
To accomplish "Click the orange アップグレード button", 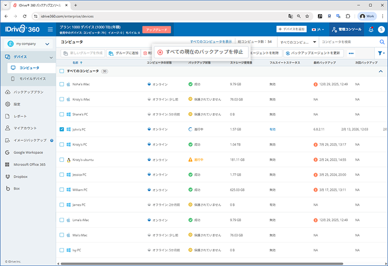I will pyautogui.click(x=157, y=30).
